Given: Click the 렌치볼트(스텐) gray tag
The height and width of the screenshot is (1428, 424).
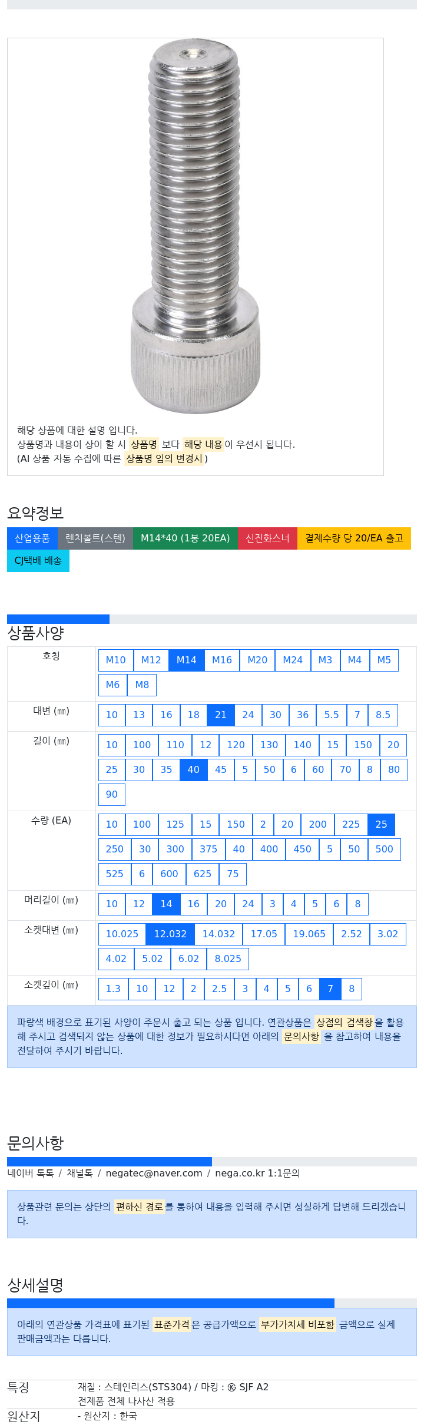Looking at the screenshot, I should click(x=95, y=538).
